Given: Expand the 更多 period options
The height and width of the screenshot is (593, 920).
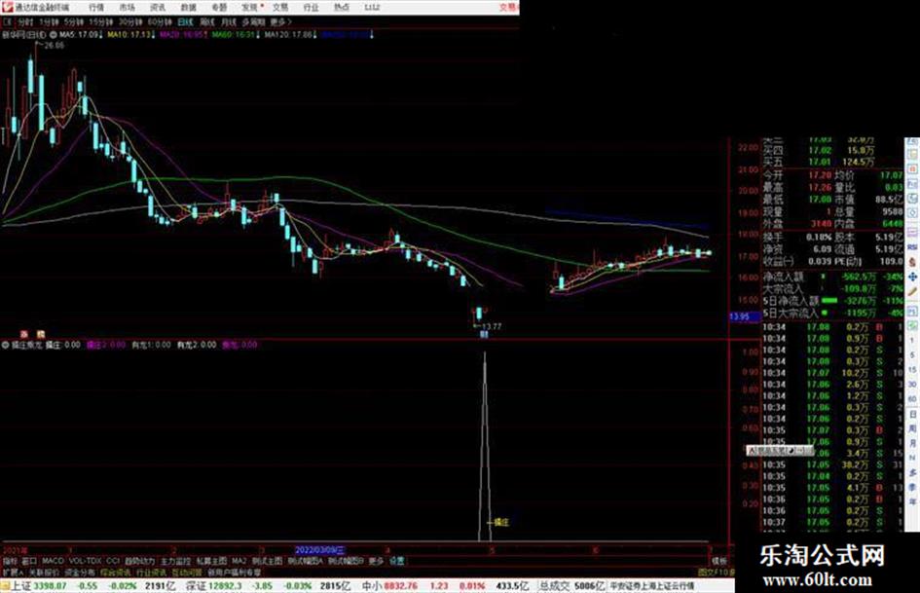Looking at the screenshot, I should coord(280,22).
